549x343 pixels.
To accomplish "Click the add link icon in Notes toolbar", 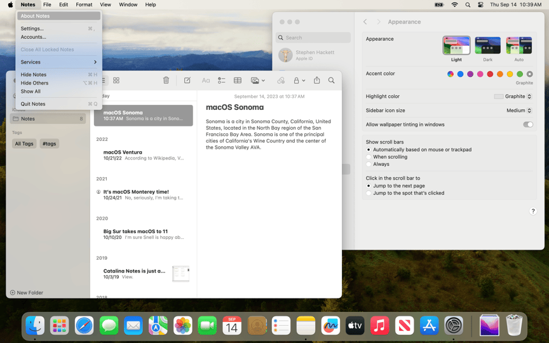I will coord(281,81).
